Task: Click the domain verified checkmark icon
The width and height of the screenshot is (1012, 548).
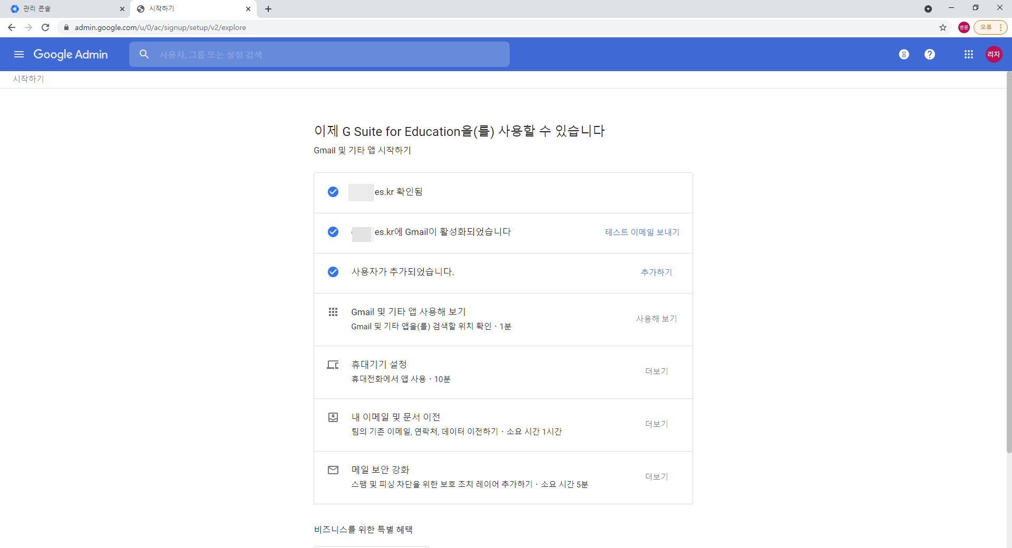Action: click(333, 192)
